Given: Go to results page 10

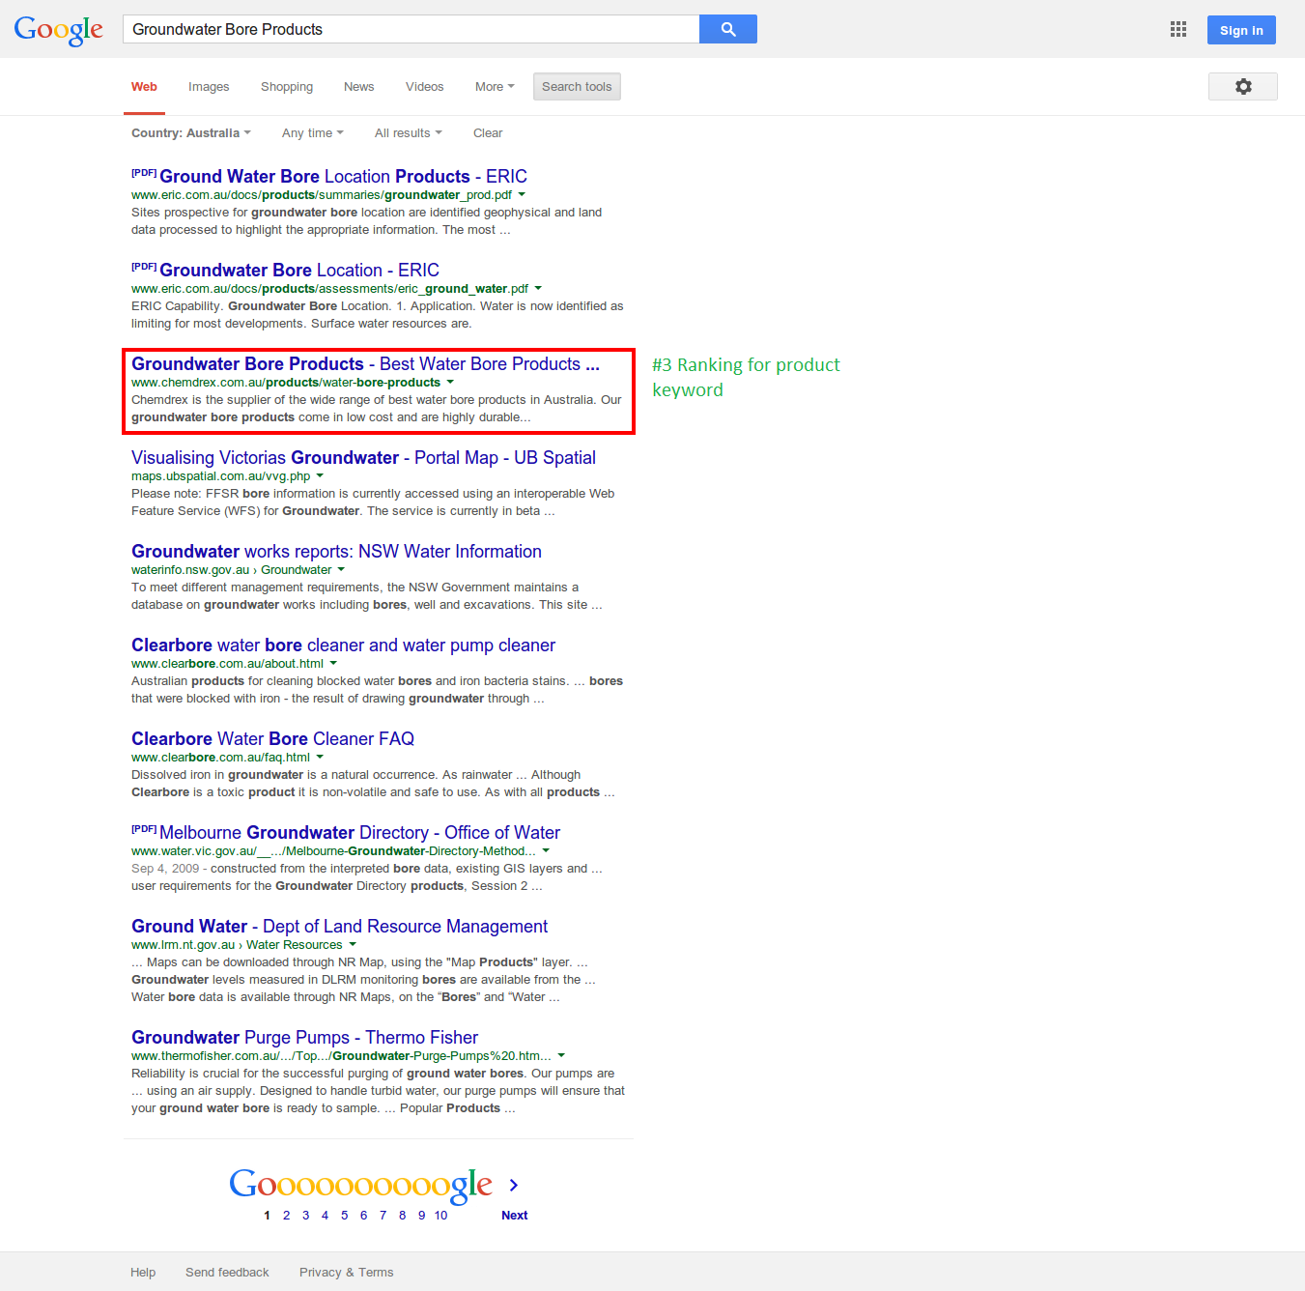Looking at the screenshot, I should pyautogui.click(x=440, y=1215).
